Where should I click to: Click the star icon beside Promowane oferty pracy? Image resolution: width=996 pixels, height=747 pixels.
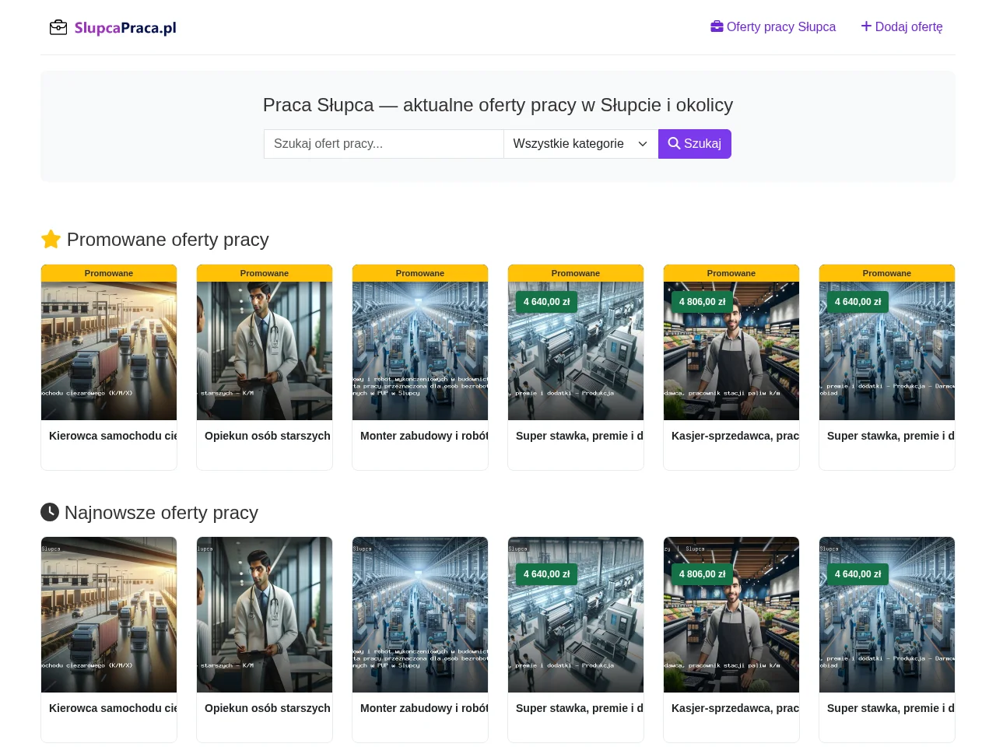tap(51, 239)
